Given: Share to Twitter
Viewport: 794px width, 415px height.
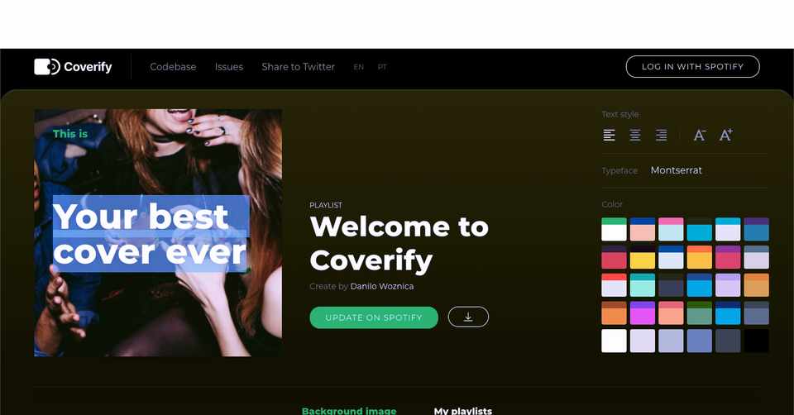Looking at the screenshot, I should click(299, 67).
